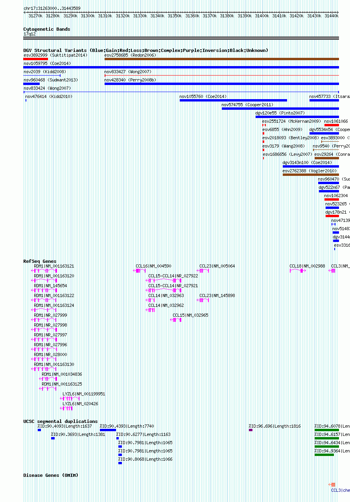Select duplication %ID:90.3693|Length:1381
This screenshot has height=502, width=350.
[x=78, y=434]
